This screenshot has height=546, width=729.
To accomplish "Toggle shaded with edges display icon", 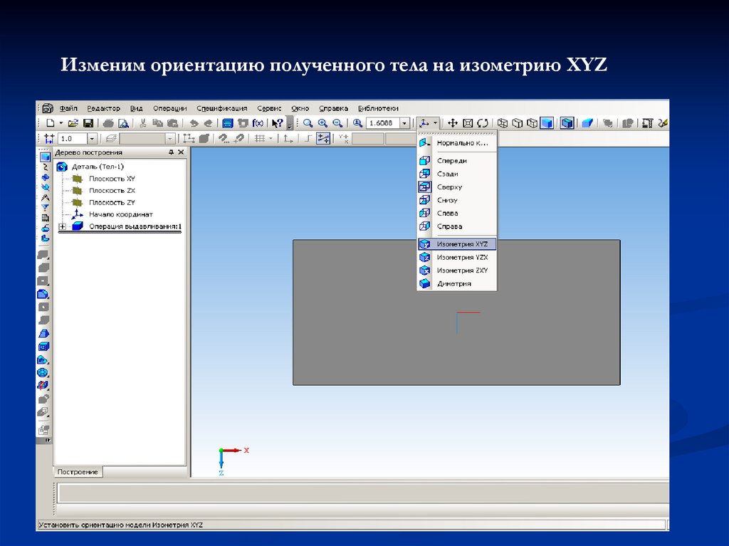I will (x=567, y=123).
